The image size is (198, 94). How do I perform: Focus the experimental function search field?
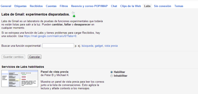click(58, 46)
